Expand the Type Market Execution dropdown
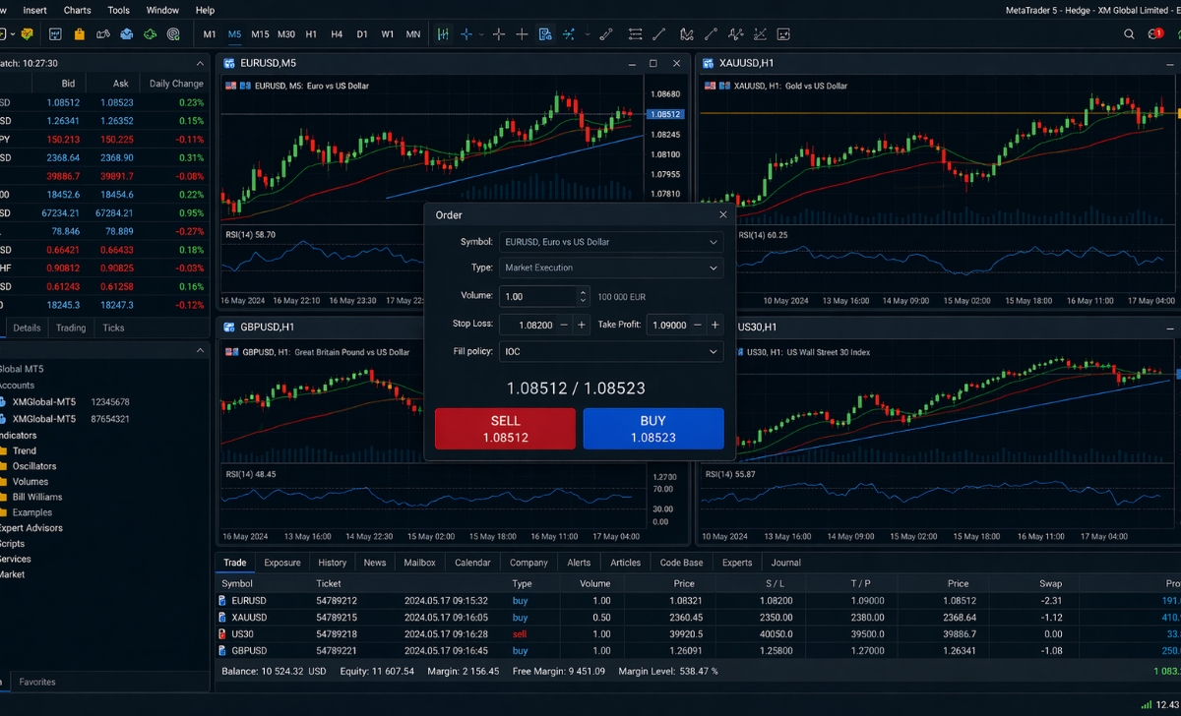Image resolution: width=1181 pixels, height=716 pixels. pyautogui.click(x=611, y=268)
